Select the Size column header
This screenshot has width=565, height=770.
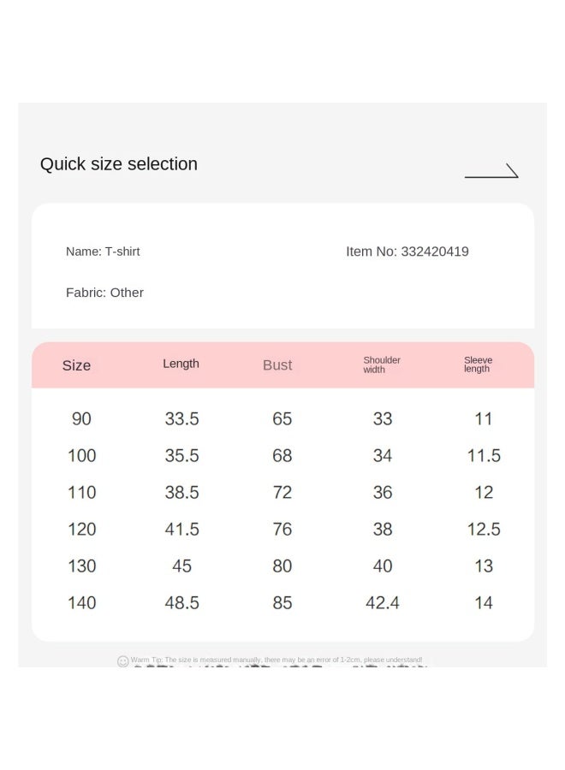point(76,365)
